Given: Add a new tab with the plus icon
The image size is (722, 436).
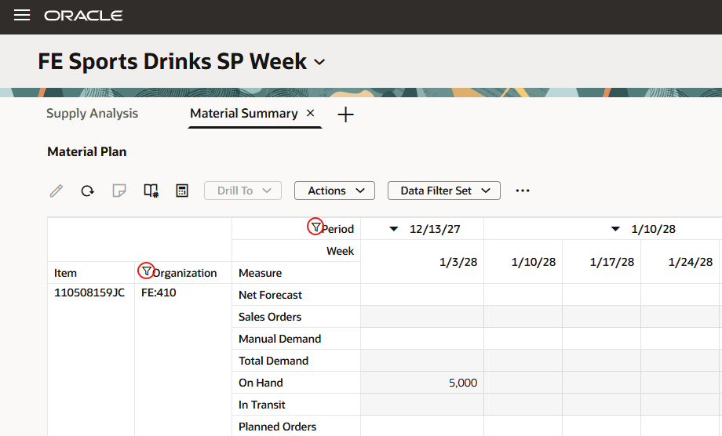Looking at the screenshot, I should tap(345, 114).
